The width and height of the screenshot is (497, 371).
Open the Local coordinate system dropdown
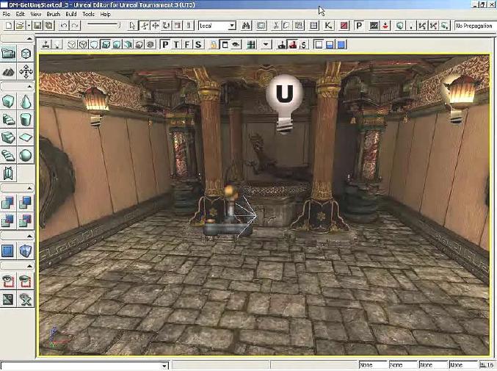(x=231, y=26)
